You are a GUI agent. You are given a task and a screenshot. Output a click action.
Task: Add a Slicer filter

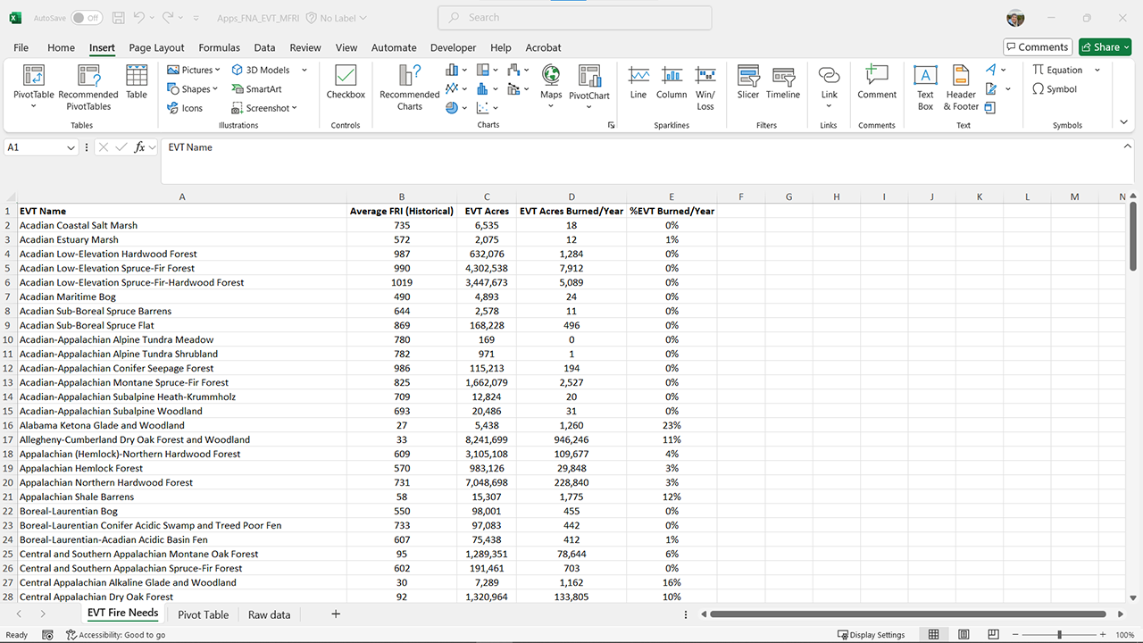[747, 88]
